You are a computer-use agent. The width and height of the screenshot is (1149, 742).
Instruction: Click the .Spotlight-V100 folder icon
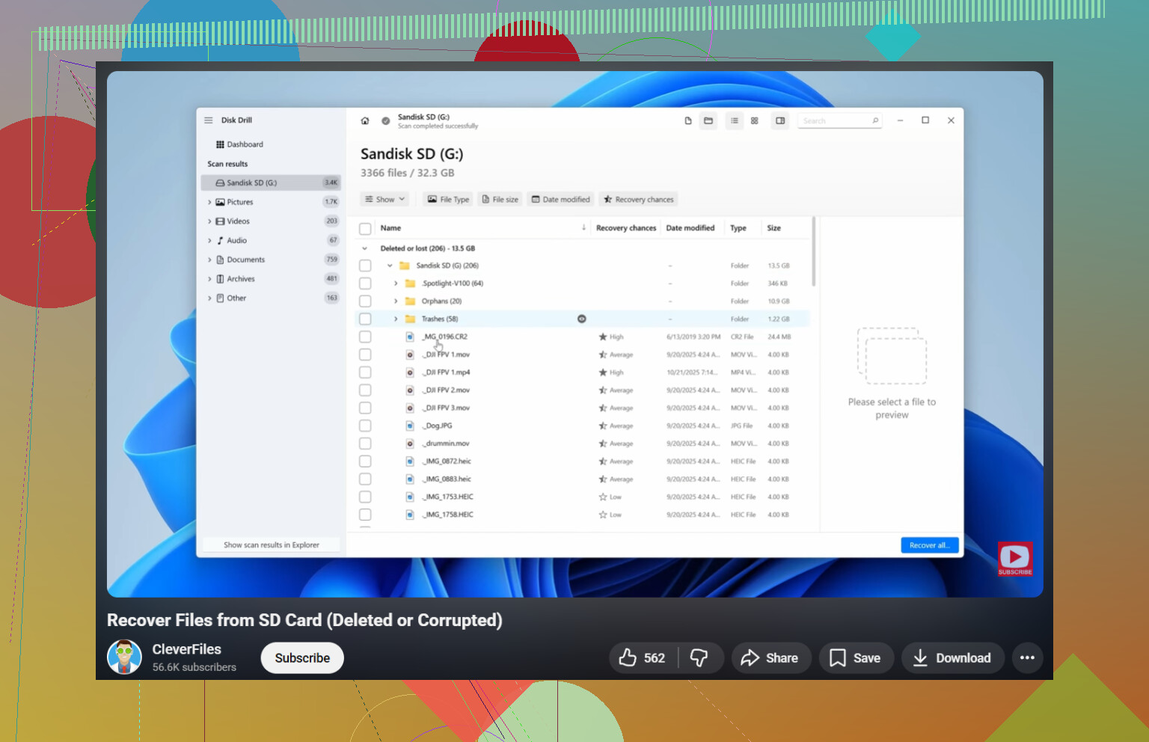[x=410, y=283]
